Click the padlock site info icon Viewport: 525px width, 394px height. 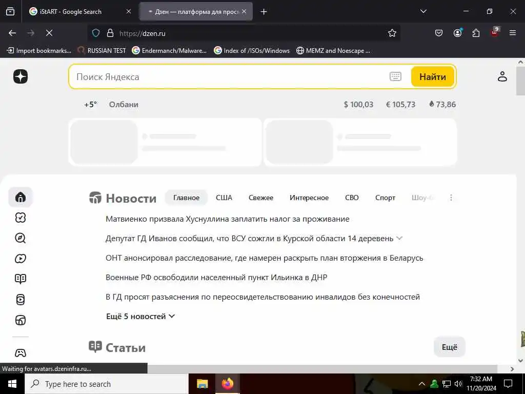point(110,33)
